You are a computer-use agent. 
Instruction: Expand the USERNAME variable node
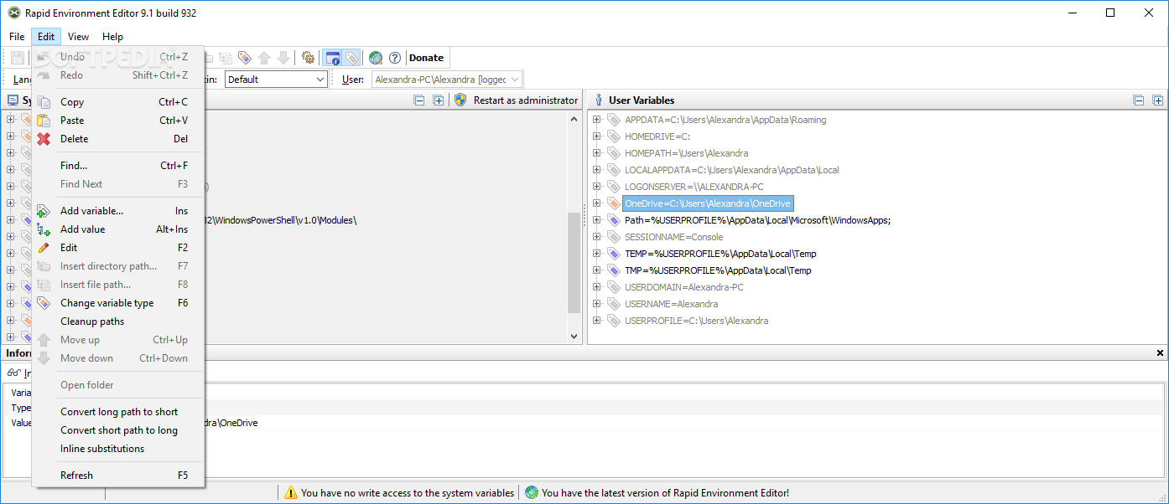click(x=597, y=304)
